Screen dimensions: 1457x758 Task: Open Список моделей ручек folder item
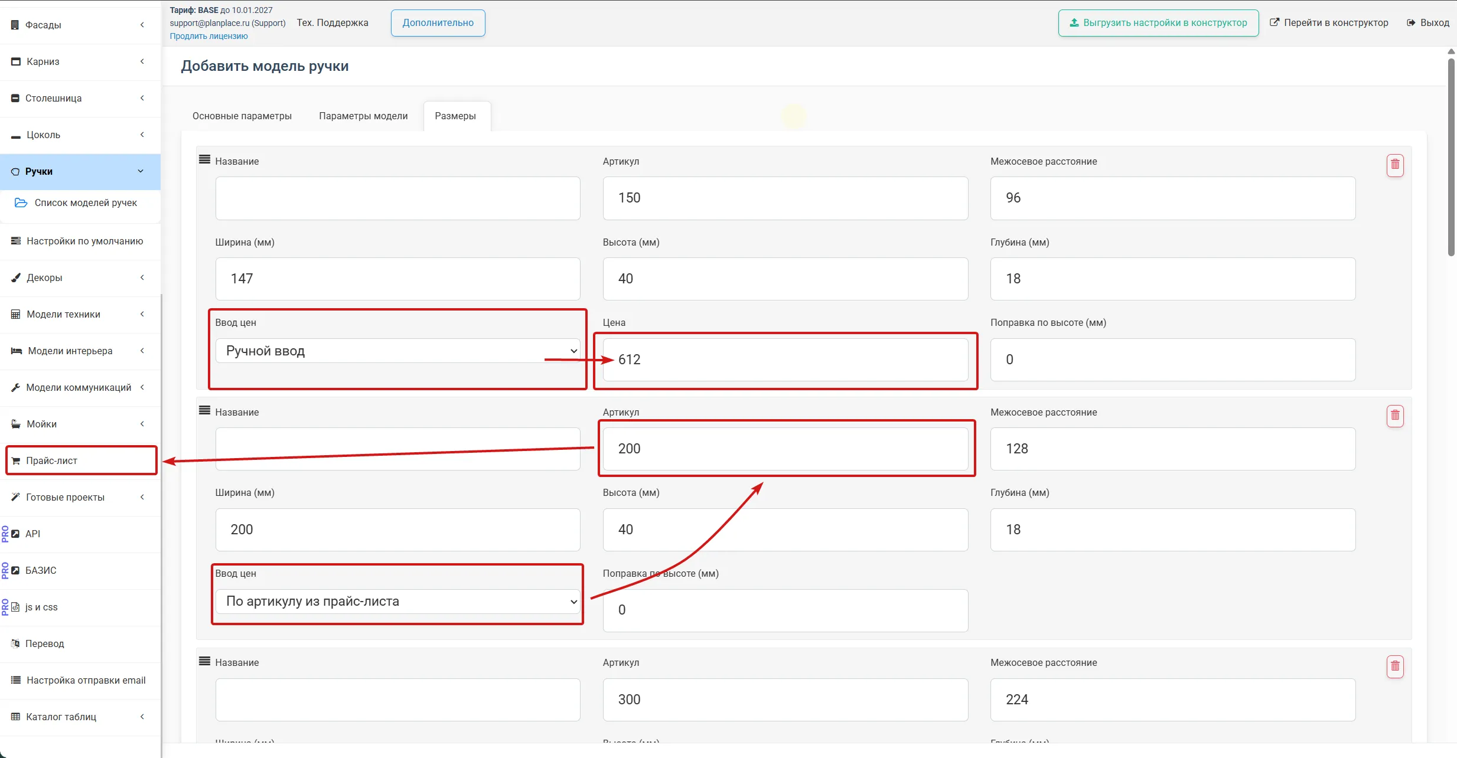81,202
